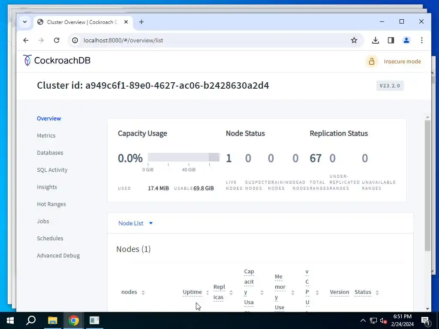Click the live nodes count 1
Image resolution: width=439 pixels, height=329 pixels.
tap(229, 159)
